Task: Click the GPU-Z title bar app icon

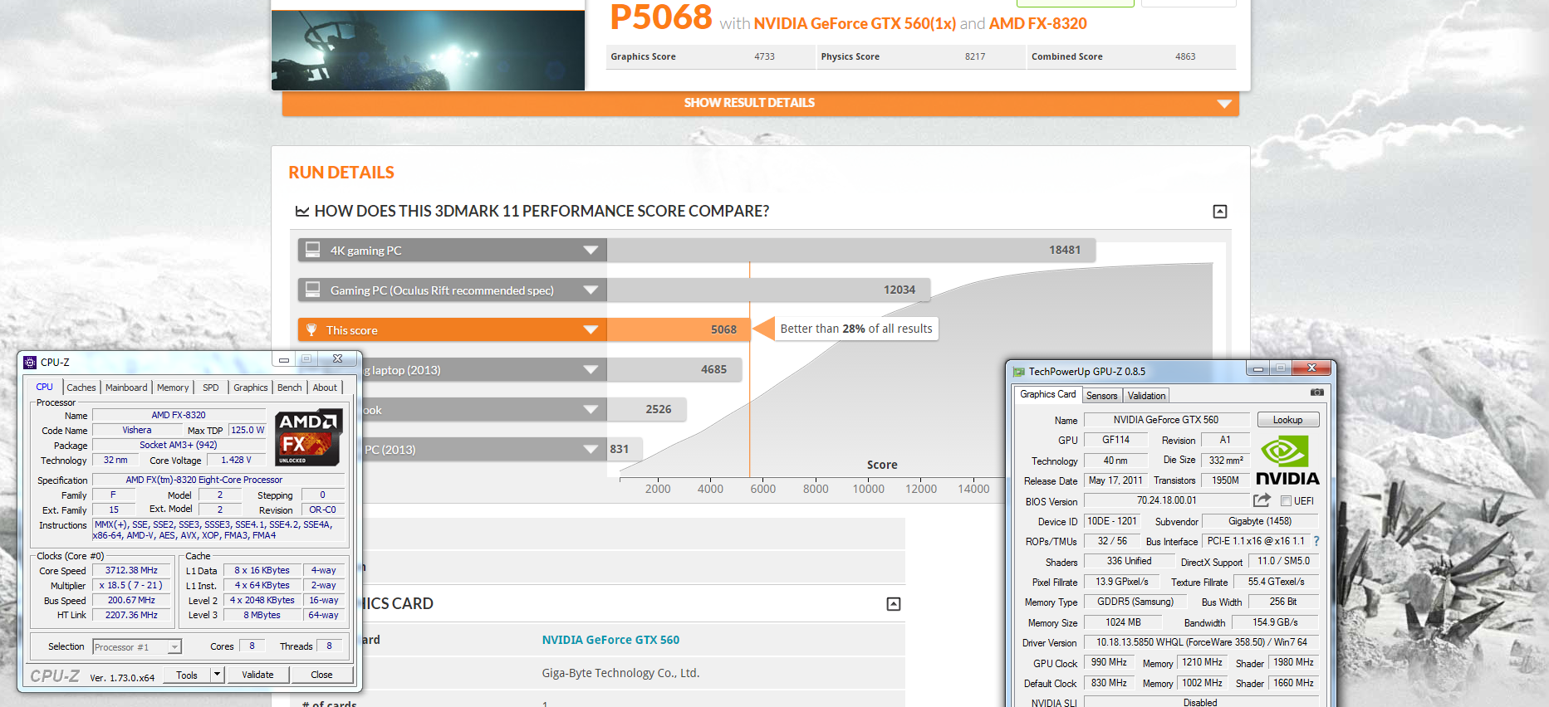Action: pos(1019,372)
